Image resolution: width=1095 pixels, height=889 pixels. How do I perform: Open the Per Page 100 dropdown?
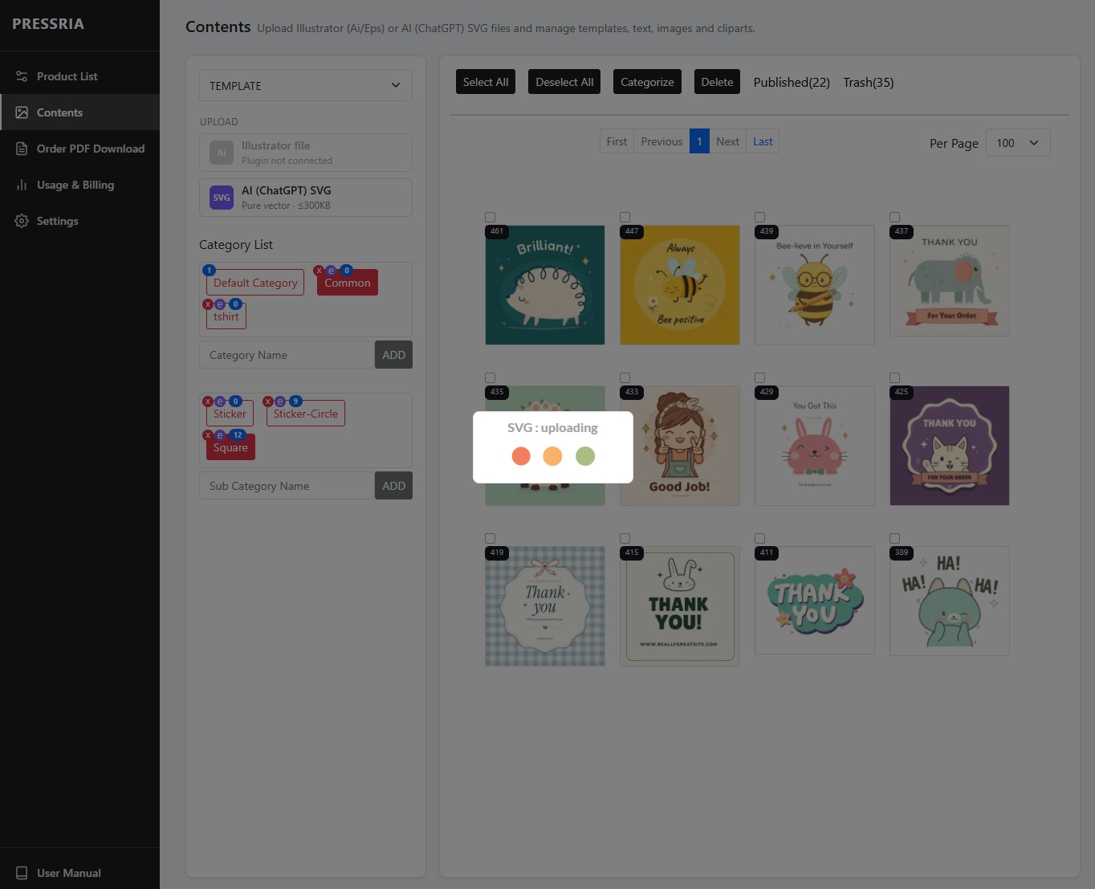pos(1018,143)
